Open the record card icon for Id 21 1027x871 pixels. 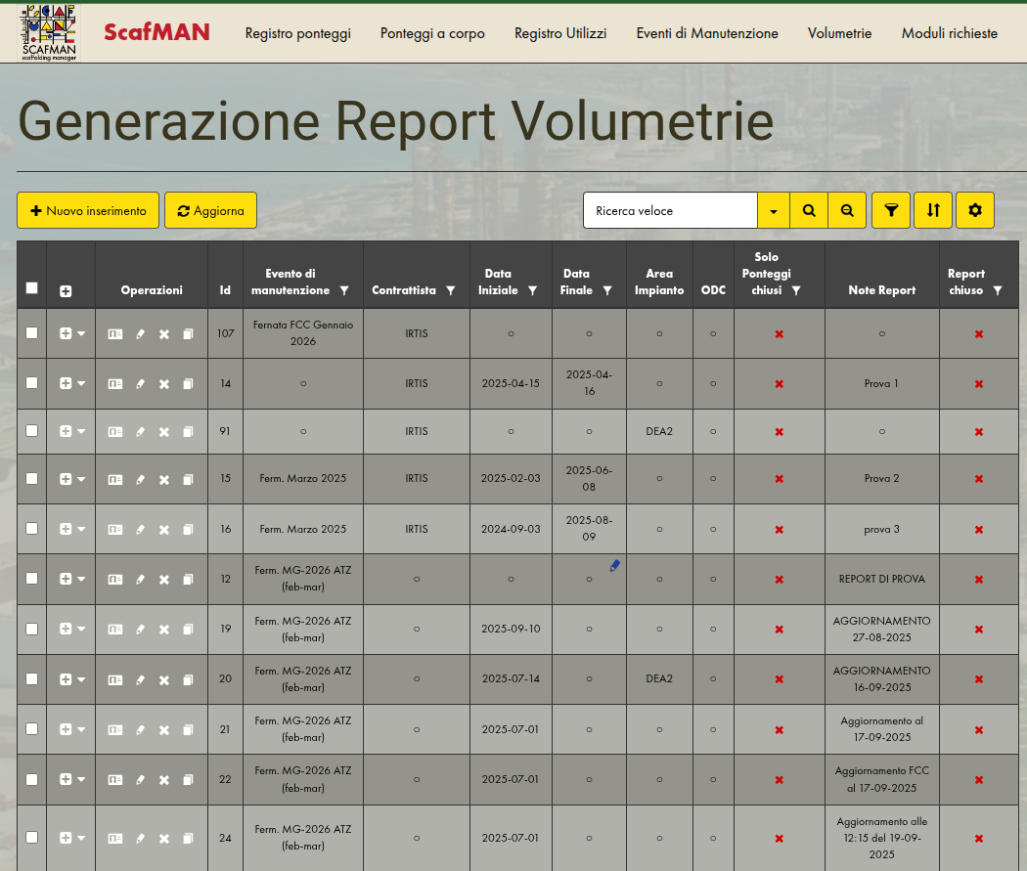(x=115, y=729)
